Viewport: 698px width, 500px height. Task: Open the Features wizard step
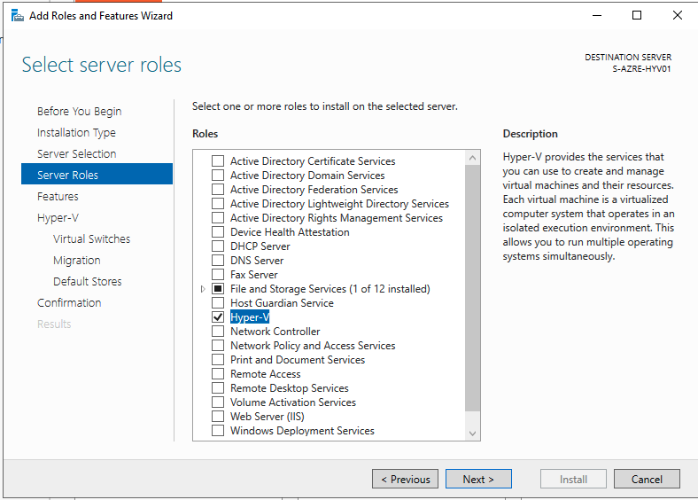coord(58,197)
